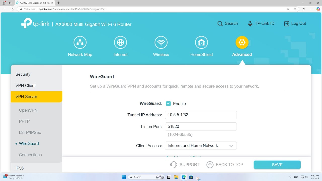This screenshot has width=322, height=181.
Task: Open the favorites list icon
Action: click(x=304, y=9)
